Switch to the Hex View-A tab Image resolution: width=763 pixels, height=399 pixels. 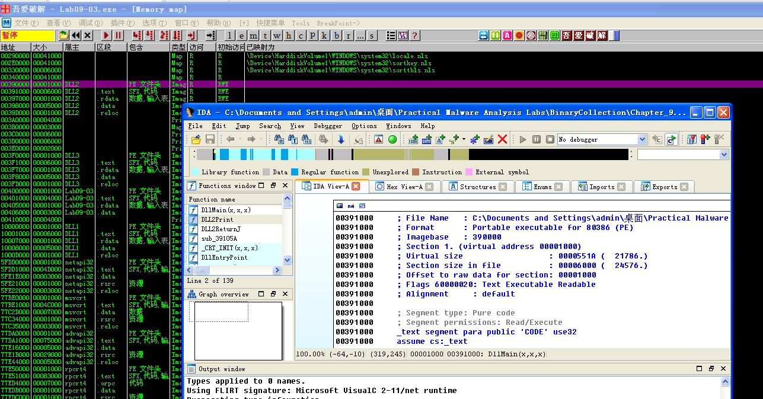pos(404,186)
